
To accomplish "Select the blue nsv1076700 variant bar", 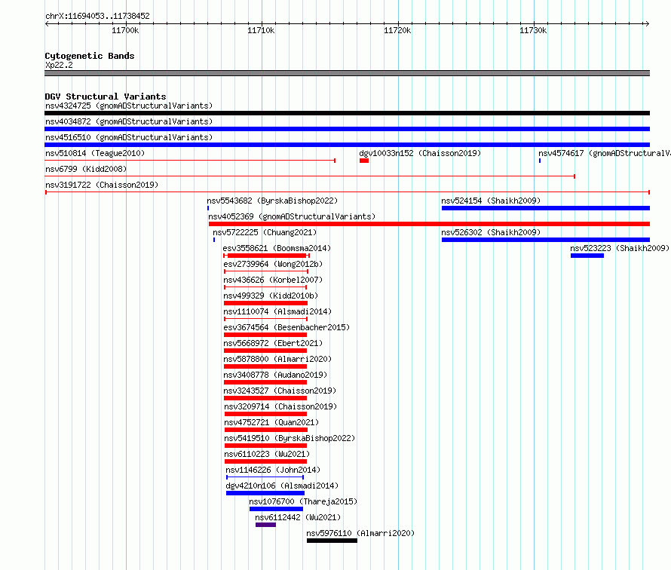I will tap(276, 509).
